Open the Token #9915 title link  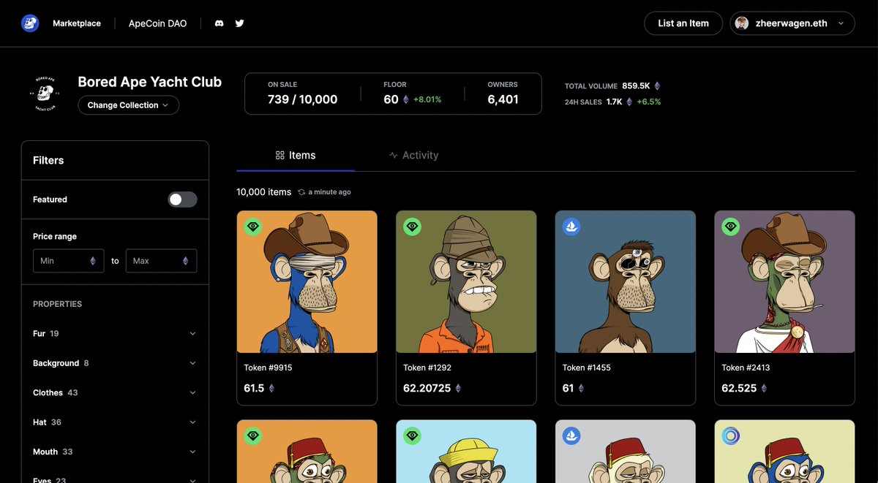coord(268,368)
